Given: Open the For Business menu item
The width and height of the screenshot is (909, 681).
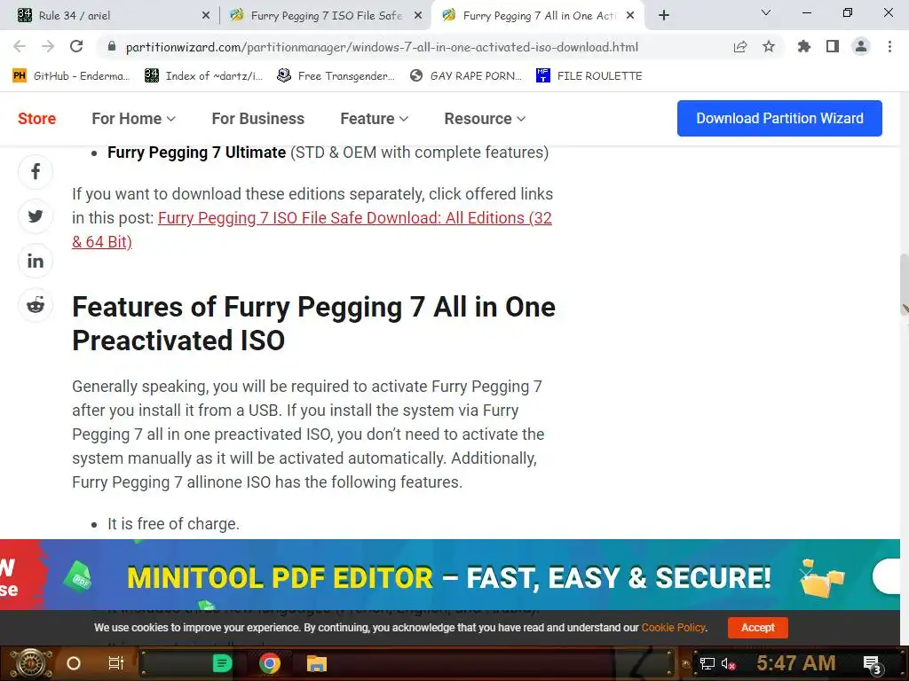Looking at the screenshot, I should click(x=258, y=119).
